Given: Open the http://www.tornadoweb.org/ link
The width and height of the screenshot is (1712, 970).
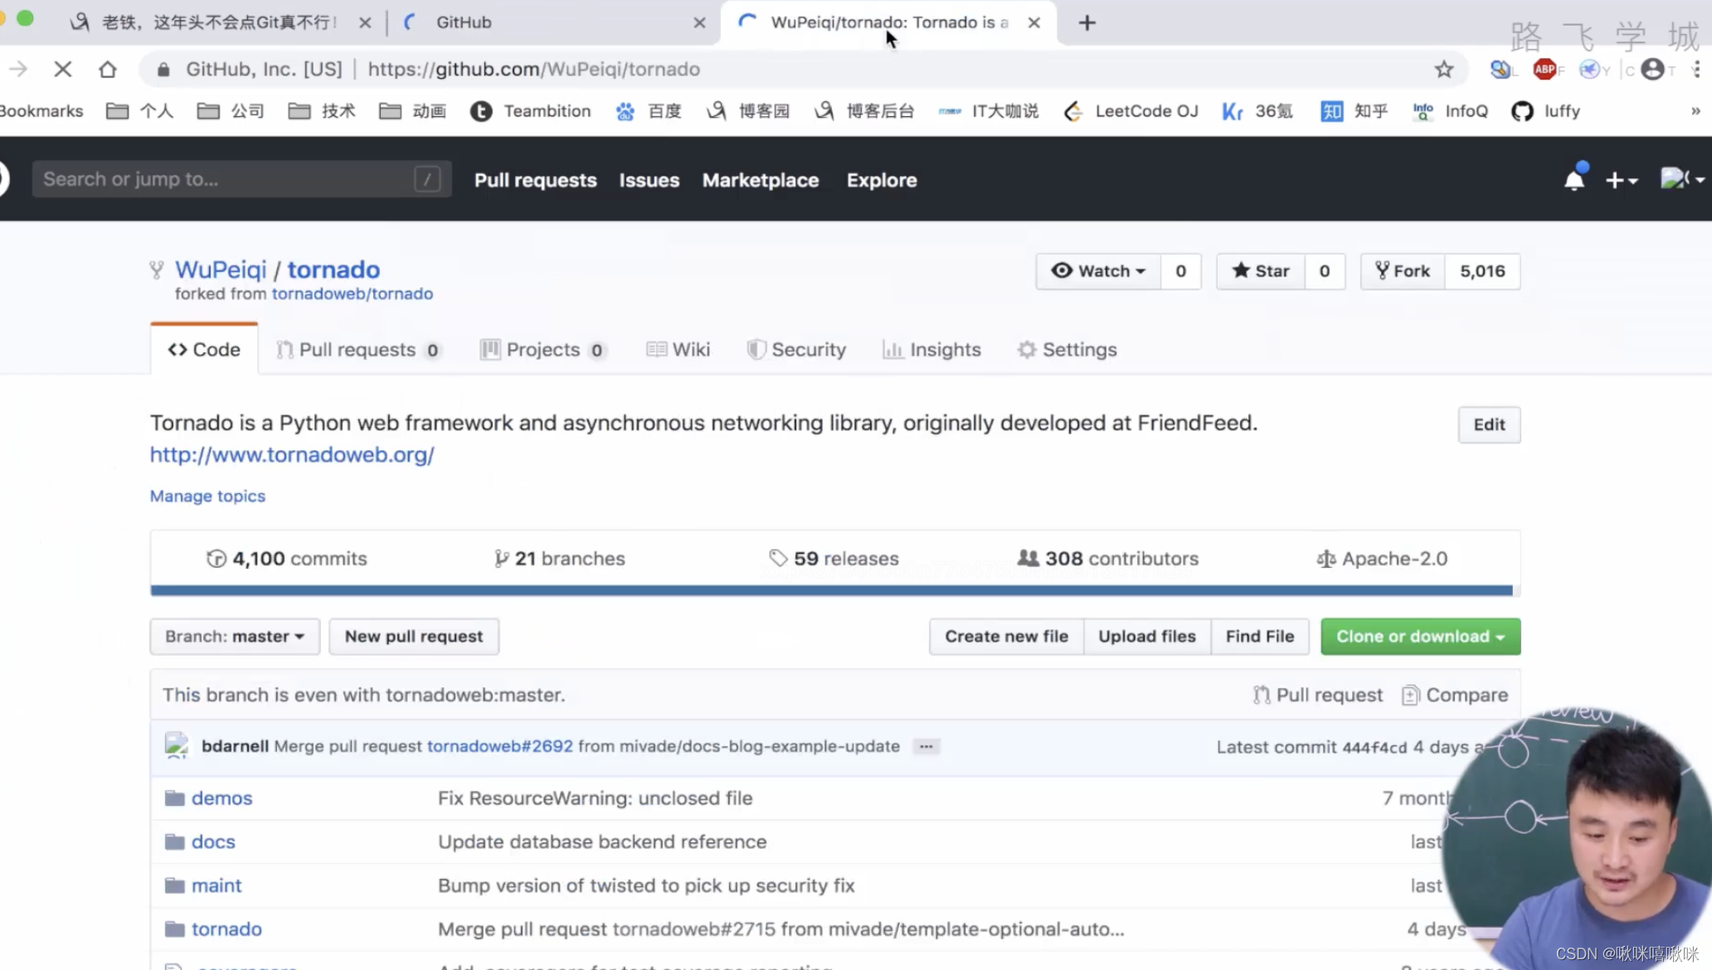Looking at the screenshot, I should point(292,454).
